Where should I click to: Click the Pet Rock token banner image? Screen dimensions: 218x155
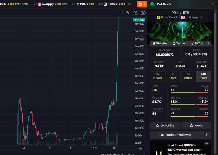click(x=180, y=31)
